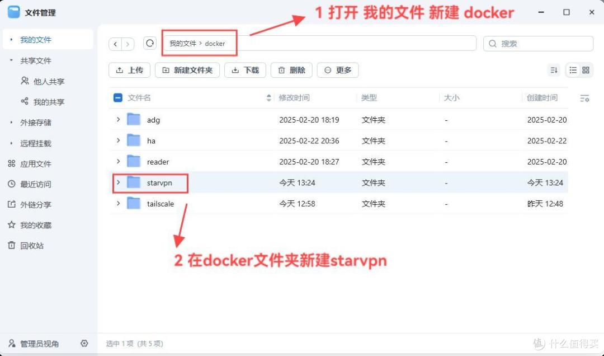Click the ha folder icon

click(134, 140)
